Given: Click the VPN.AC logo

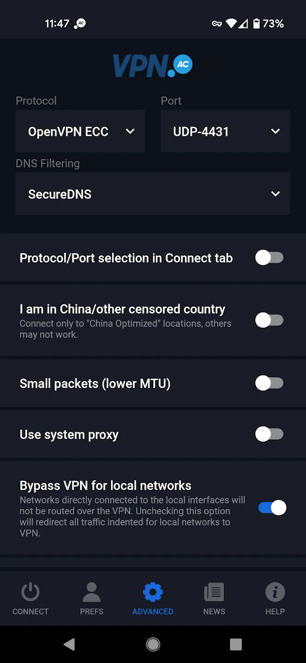Looking at the screenshot, I should click(x=153, y=66).
